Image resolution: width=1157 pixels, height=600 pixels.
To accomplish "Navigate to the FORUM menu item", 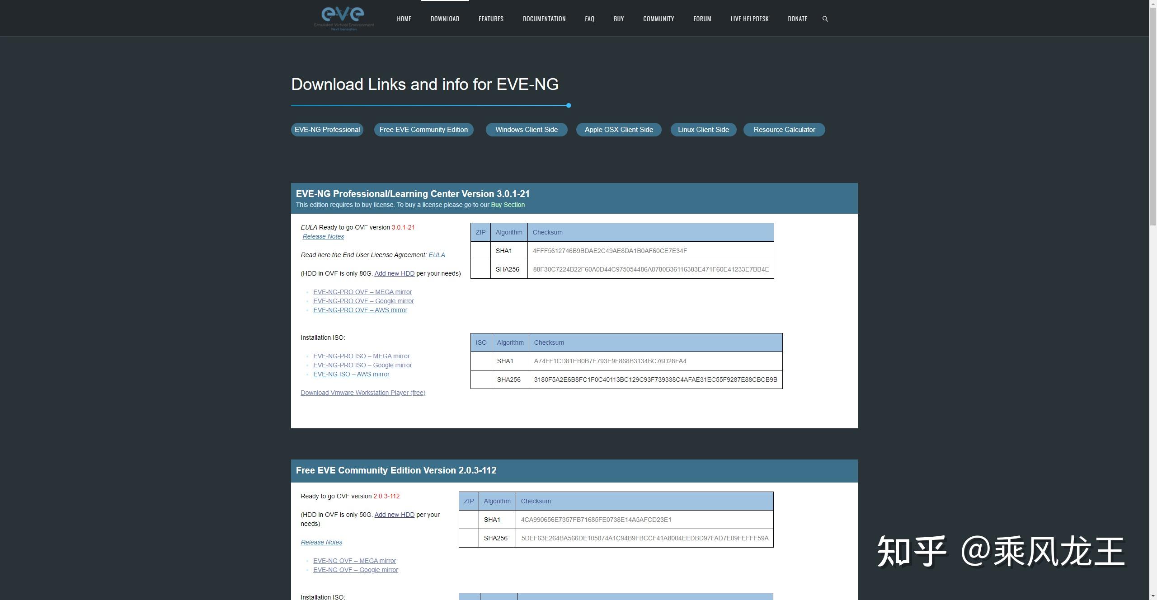I will (702, 19).
